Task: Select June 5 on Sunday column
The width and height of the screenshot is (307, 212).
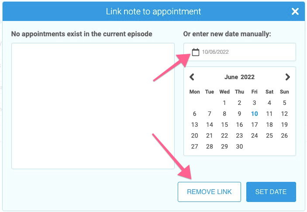Action: [x=284, y=103]
